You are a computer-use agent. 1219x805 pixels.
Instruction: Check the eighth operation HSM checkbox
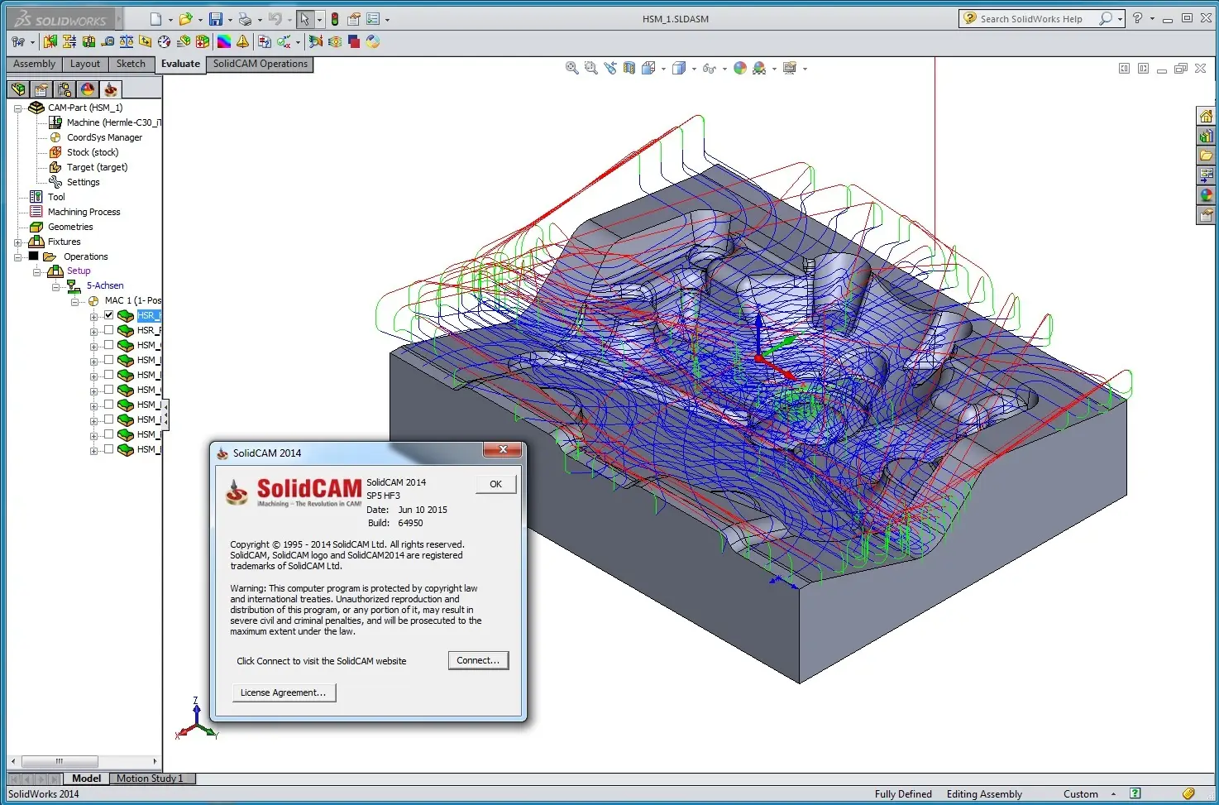point(108,419)
